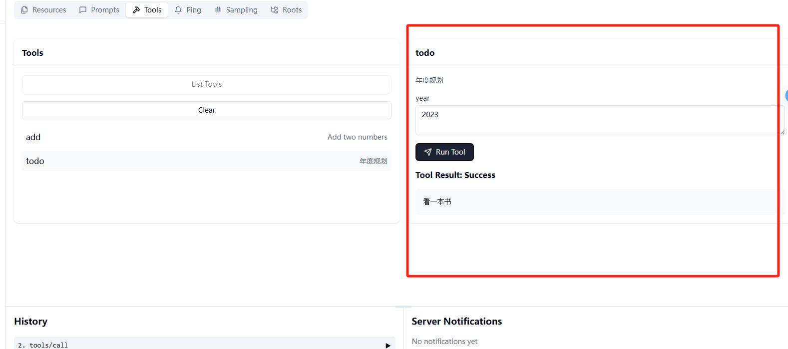Click the Tools panel heading
The image size is (788, 349).
[32, 53]
